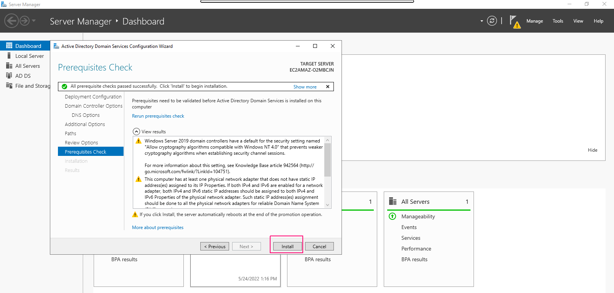Open the dropdown arrow left of refresh

[482, 21]
